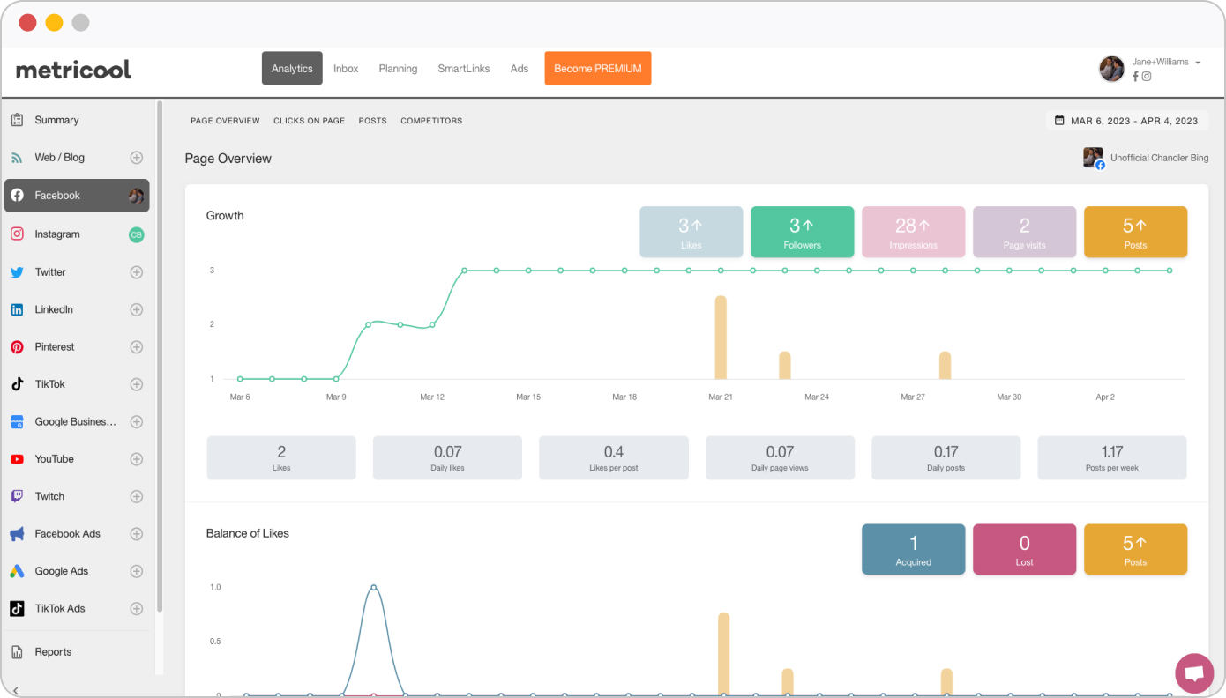Toggle the Impressions metric card in Growth
Screen dimensions: 1226x698
click(x=914, y=232)
